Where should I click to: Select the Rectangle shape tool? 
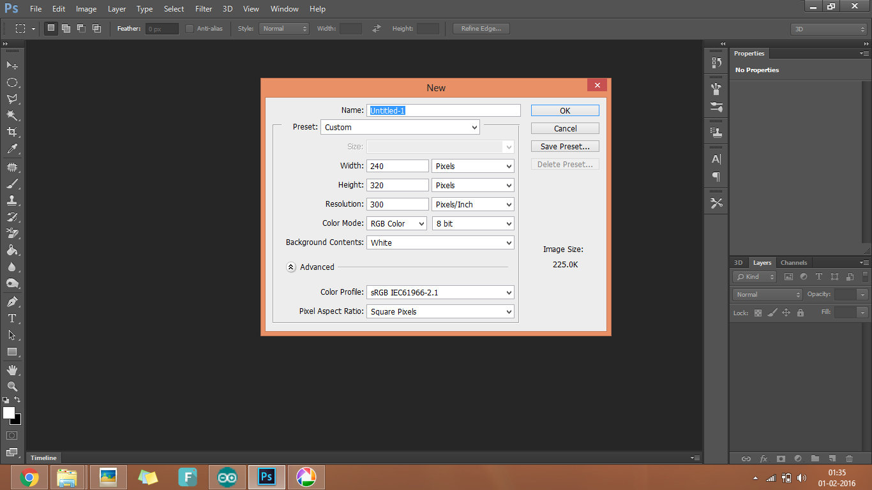[x=12, y=352]
